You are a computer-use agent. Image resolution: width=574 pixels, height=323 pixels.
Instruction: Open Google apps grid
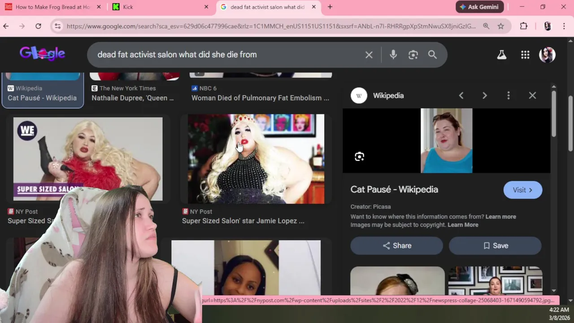click(x=525, y=55)
